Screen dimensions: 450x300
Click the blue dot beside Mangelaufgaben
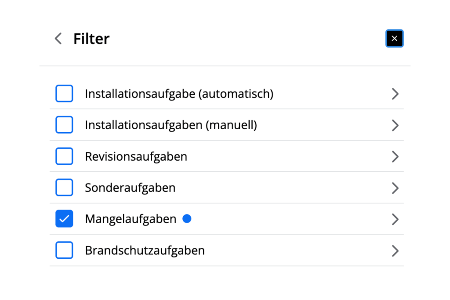(x=187, y=218)
